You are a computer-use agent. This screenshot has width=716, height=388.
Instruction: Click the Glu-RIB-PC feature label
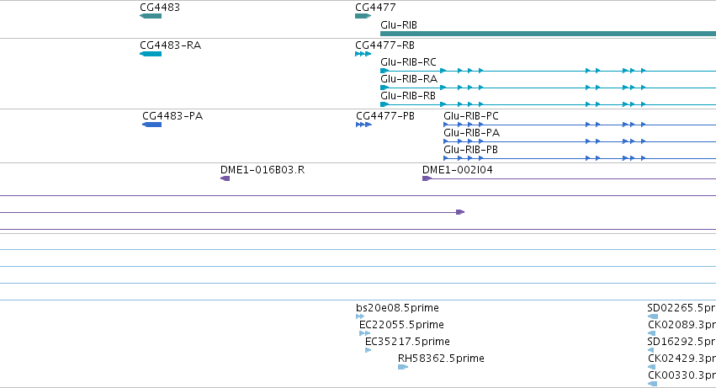(x=471, y=116)
